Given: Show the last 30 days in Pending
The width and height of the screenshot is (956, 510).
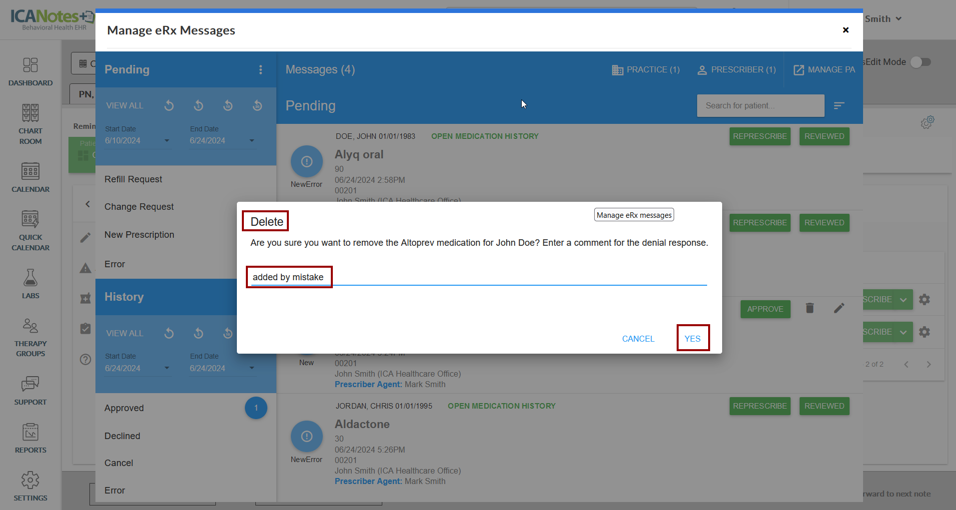Looking at the screenshot, I should pyautogui.click(x=257, y=105).
